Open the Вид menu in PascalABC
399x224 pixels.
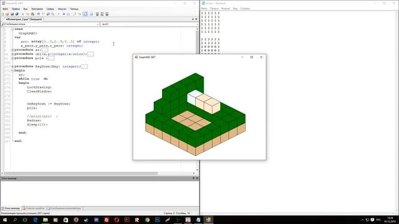coord(26,9)
